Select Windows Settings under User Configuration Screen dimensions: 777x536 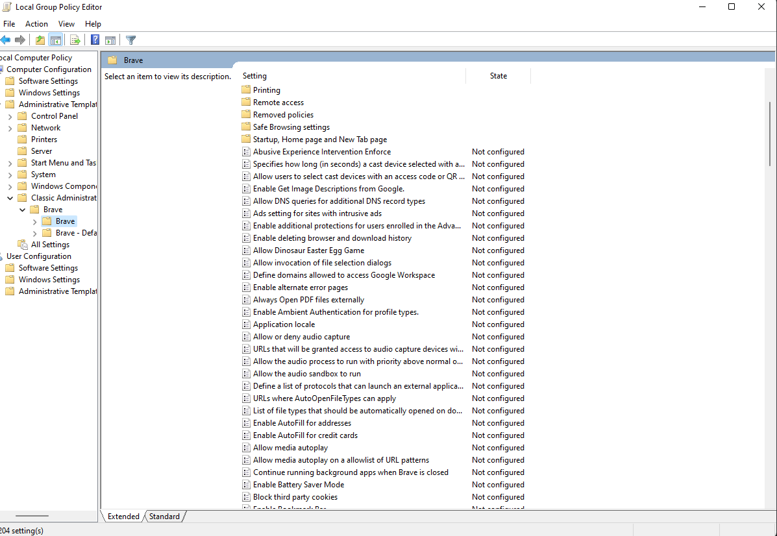(49, 280)
